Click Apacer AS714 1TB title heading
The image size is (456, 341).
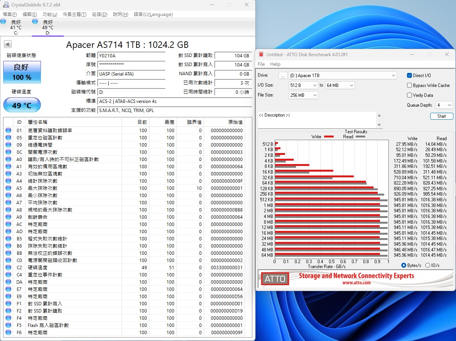tap(127, 44)
